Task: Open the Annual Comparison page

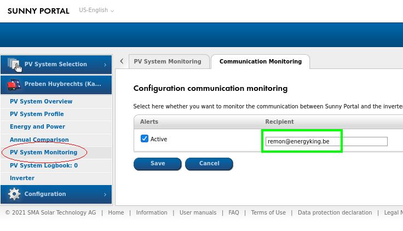Action: [x=39, y=140]
